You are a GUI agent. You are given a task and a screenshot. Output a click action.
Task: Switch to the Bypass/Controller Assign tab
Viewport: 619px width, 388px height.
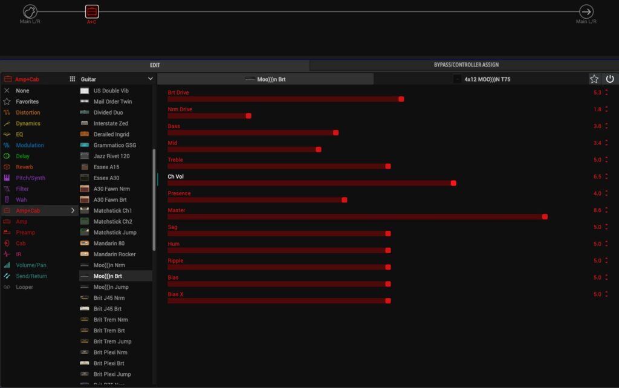(x=465, y=65)
